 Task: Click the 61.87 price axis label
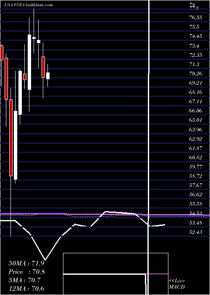196,148
